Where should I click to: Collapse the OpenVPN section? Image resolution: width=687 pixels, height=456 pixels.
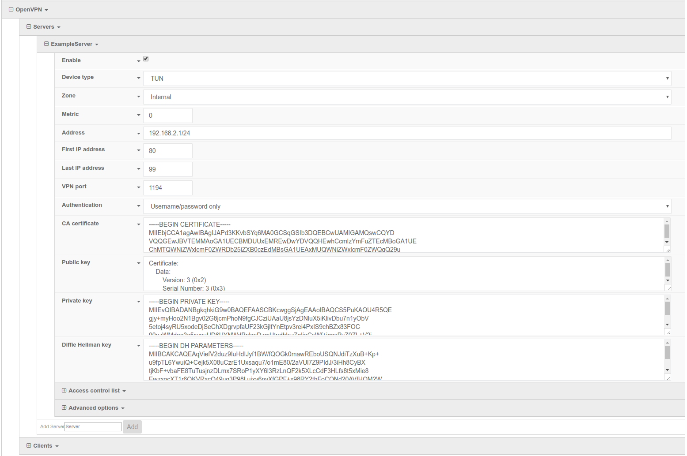coord(11,9)
